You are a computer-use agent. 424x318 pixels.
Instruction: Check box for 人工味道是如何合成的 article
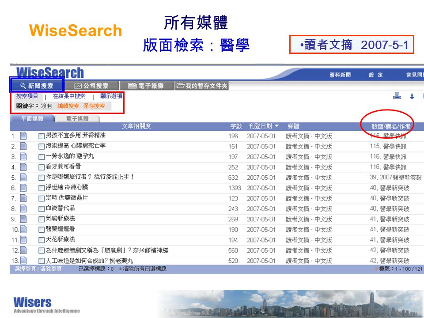42,261
